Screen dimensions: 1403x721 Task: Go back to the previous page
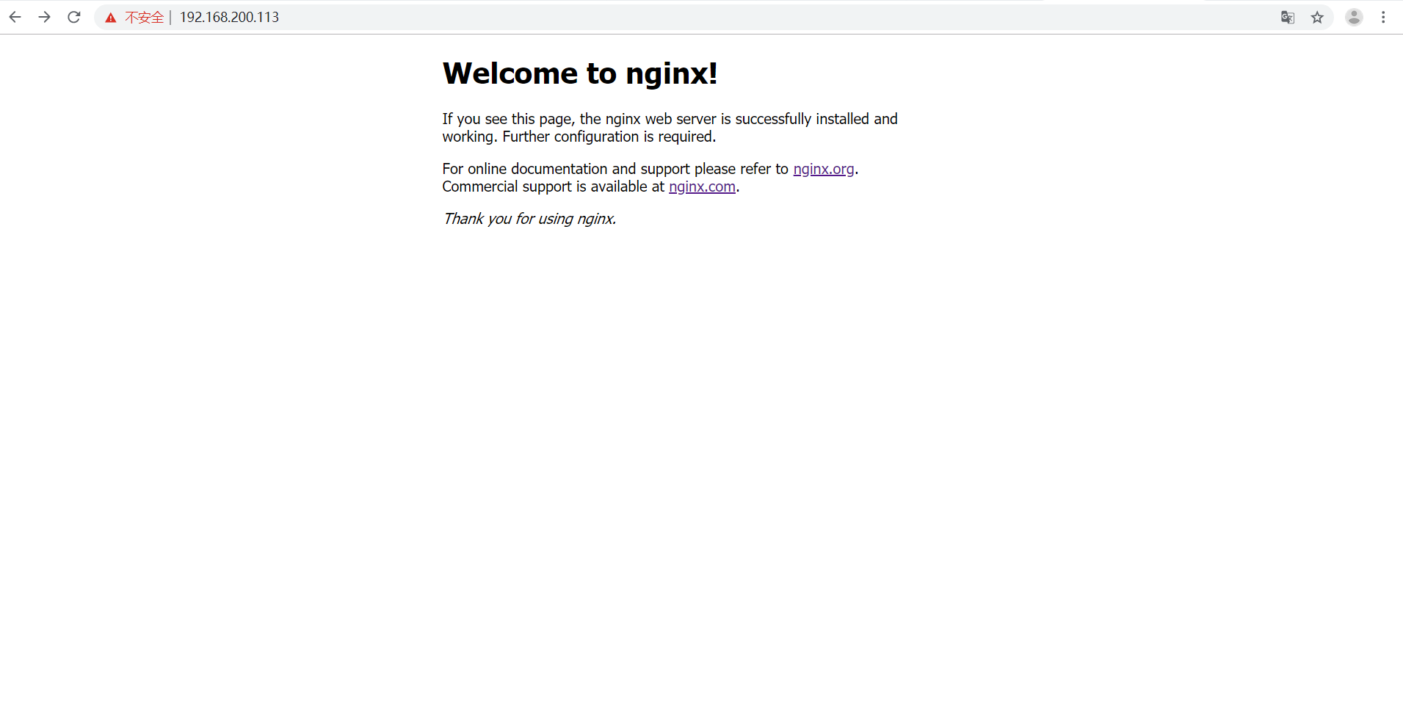click(15, 17)
